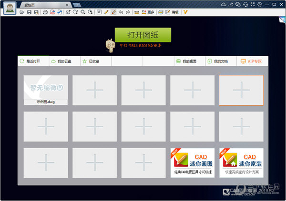Screen dimensions: 286x201
Task: Open the VIP专区 section
Action: 252,61
